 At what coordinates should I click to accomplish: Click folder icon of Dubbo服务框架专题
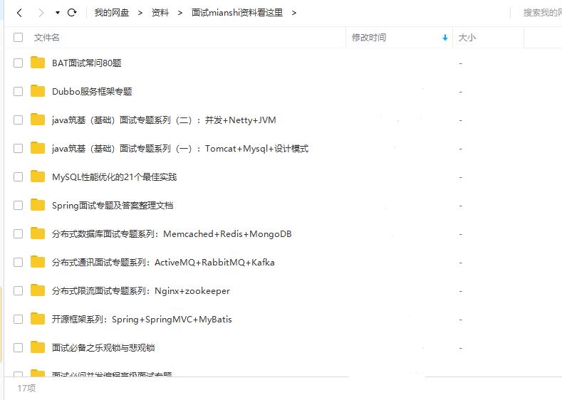click(x=38, y=91)
